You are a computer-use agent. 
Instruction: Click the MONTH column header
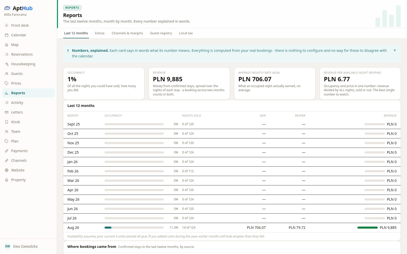(x=73, y=116)
